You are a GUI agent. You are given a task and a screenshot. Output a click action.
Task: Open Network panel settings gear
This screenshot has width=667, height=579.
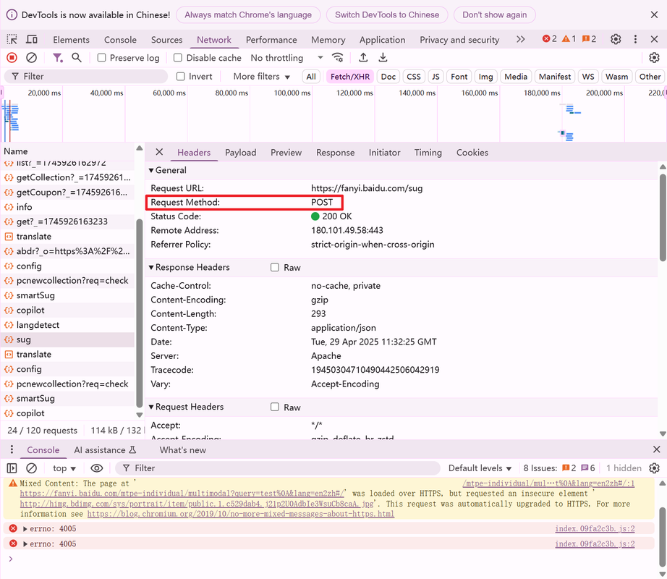(x=654, y=57)
